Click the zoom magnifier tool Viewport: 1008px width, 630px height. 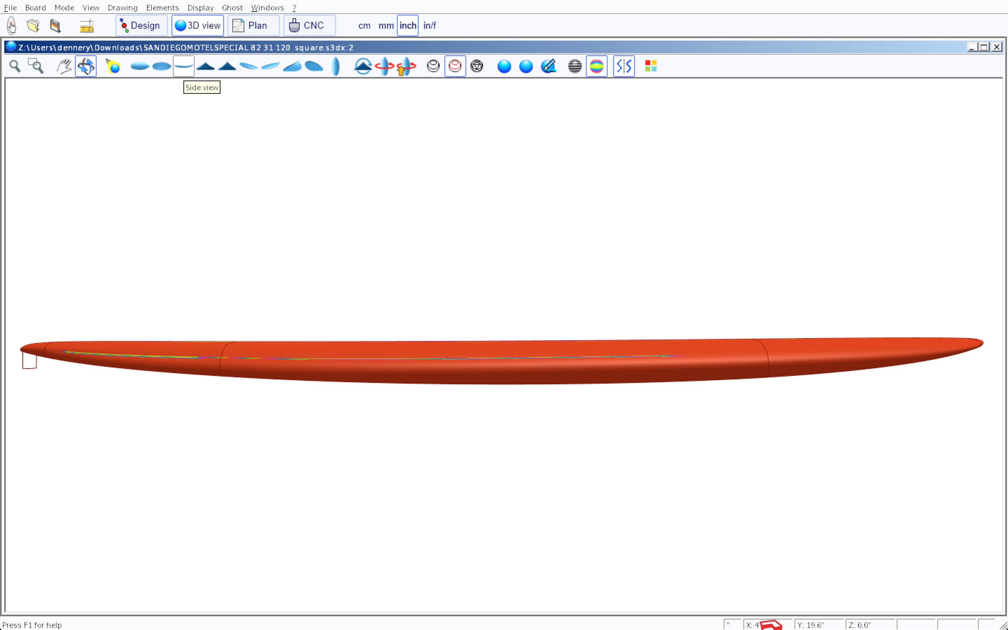(15, 66)
